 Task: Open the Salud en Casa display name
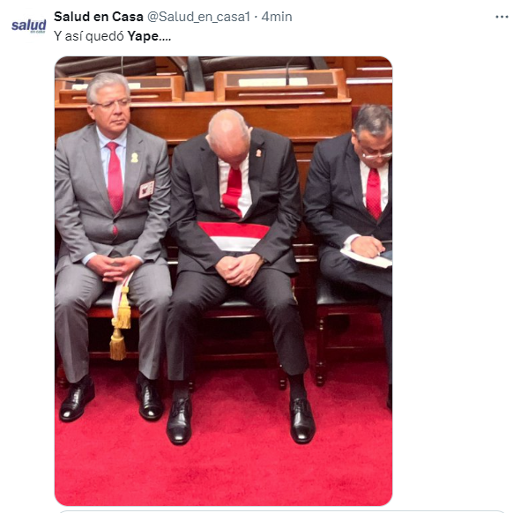tap(99, 17)
